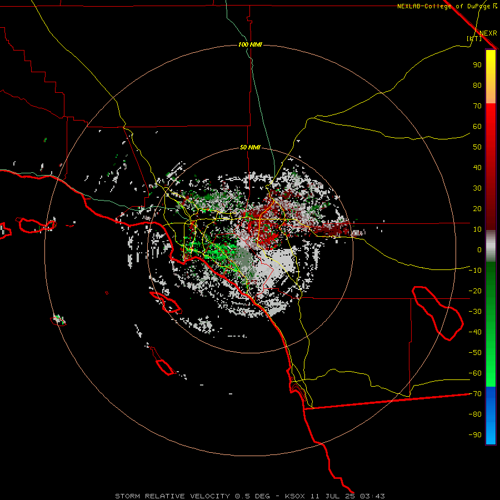The height and width of the screenshot is (500, 500).
Task: Select the 10 label on the velocity scale
Action: tap(477, 229)
